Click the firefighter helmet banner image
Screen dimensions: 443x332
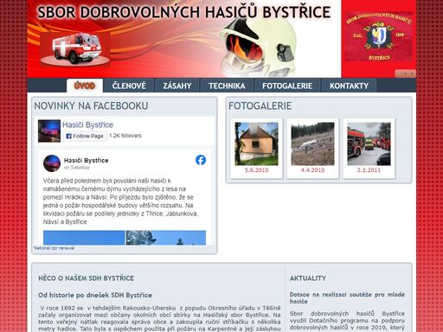click(258, 48)
